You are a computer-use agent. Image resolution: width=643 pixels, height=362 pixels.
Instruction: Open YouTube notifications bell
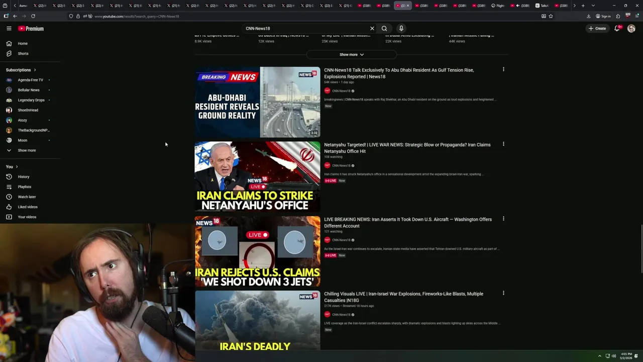pyautogui.click(x=617, y=29)
